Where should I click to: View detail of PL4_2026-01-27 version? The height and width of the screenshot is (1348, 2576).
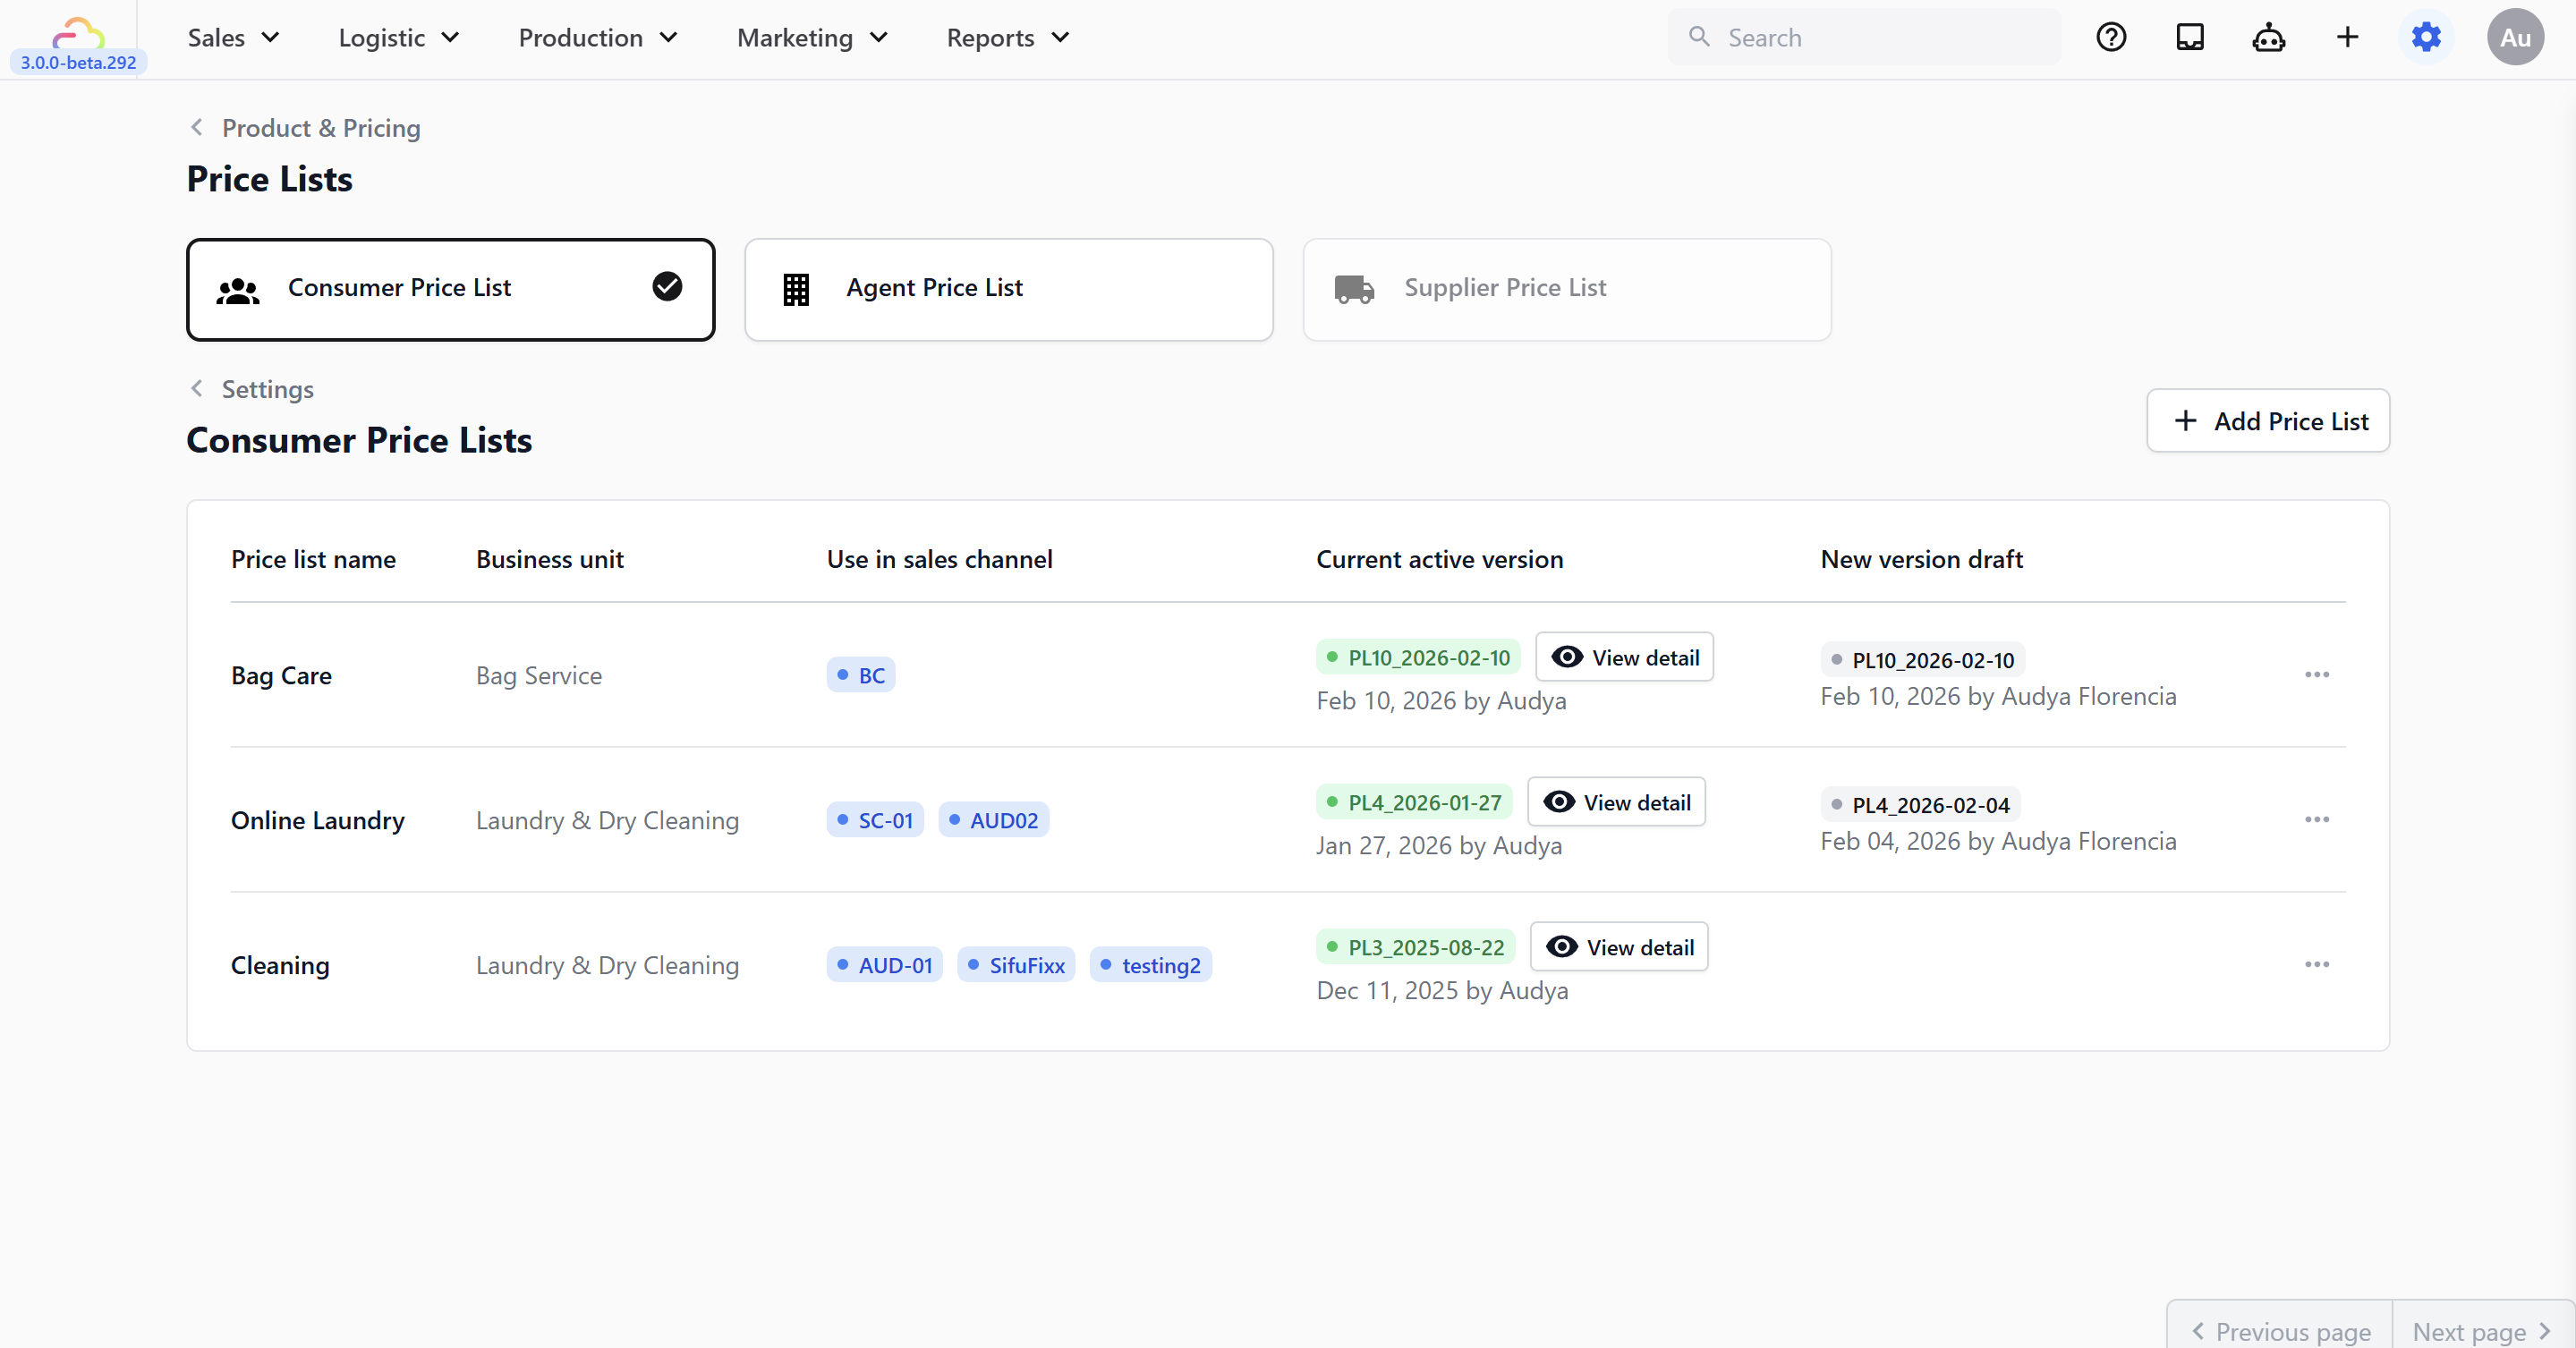tap(1616, 802)
